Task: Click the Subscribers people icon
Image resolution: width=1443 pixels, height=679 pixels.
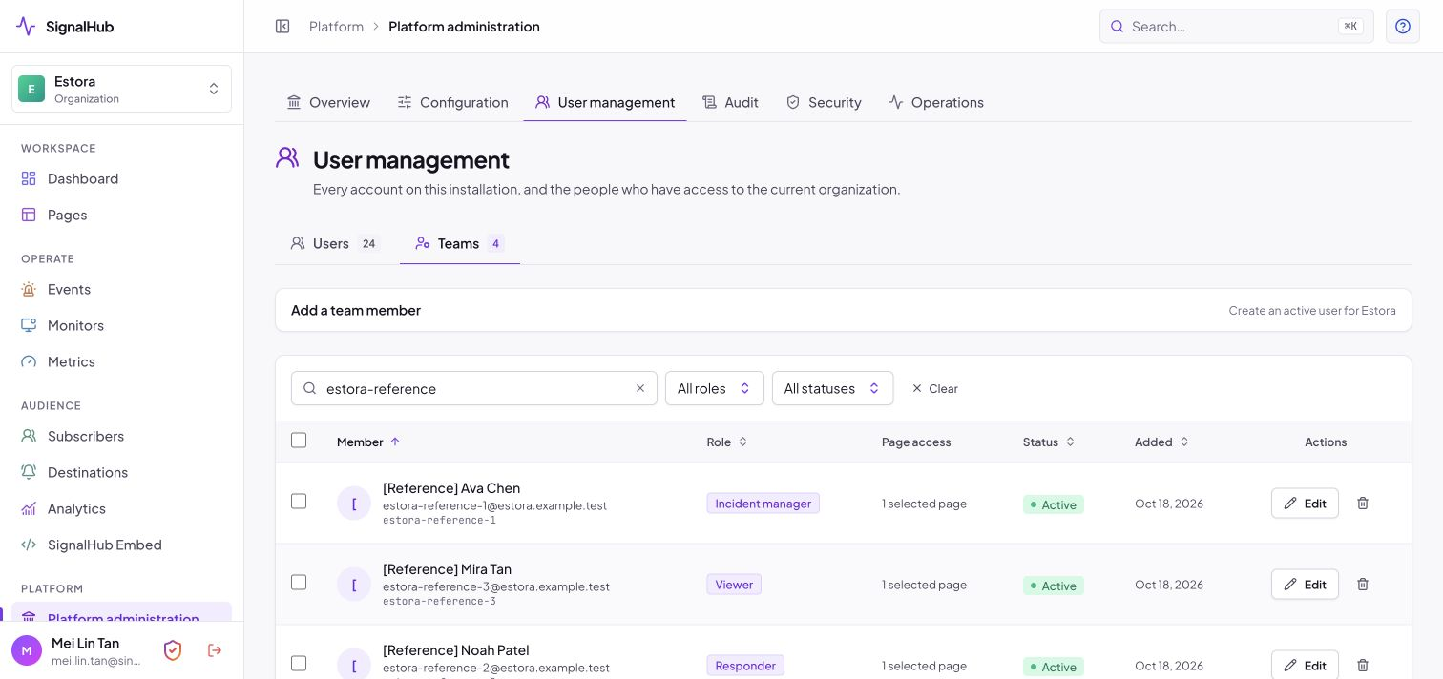Action: (29, 436)
